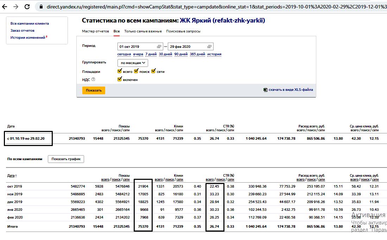Click the 'Показать график' button

66,159
